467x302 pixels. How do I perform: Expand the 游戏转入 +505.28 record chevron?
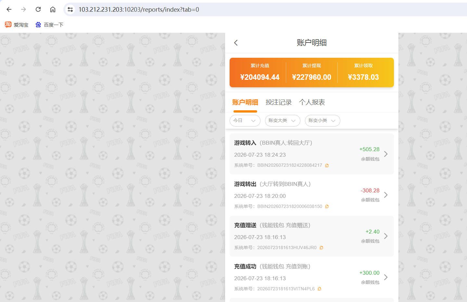point(386,154)
